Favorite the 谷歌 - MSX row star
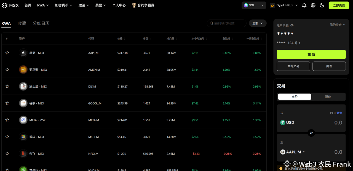353x171 pixels. click(x=7, y=103)
